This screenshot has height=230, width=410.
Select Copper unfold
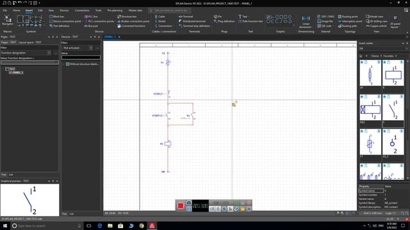point(376,26)
